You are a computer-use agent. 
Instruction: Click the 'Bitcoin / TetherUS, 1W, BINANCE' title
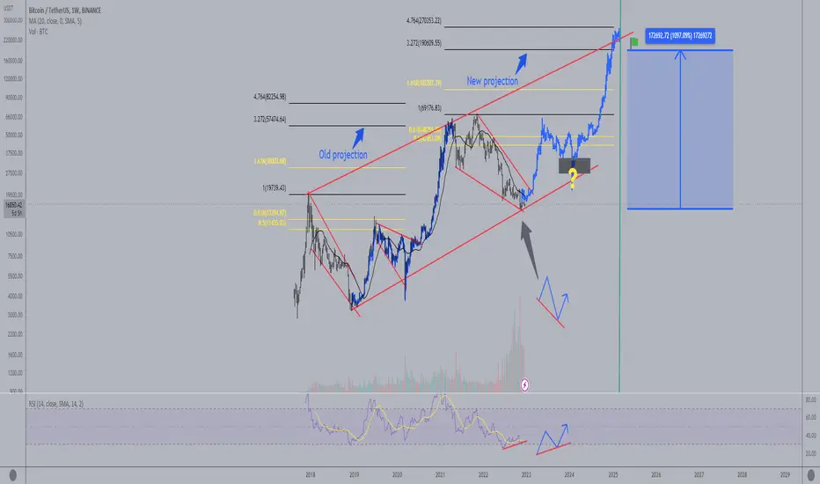(65, 11)
